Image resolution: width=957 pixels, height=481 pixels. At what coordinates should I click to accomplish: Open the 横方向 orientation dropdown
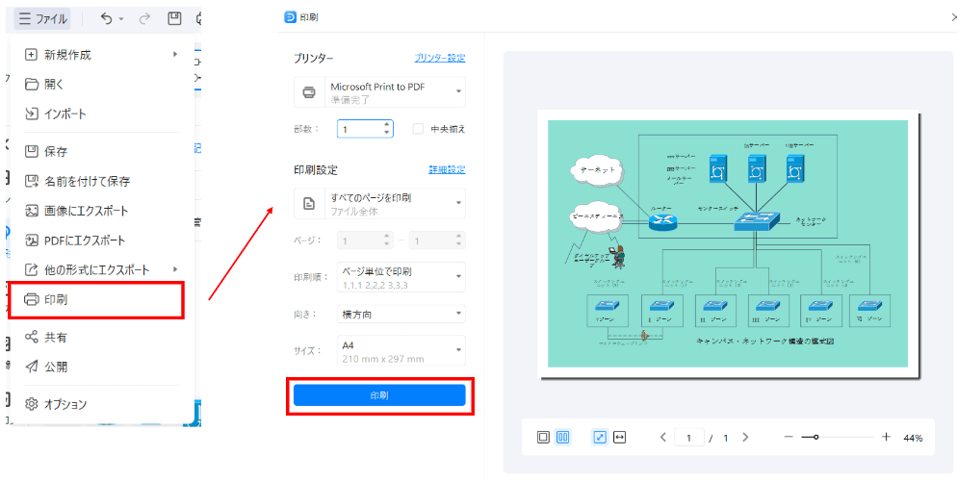point(401,314)
